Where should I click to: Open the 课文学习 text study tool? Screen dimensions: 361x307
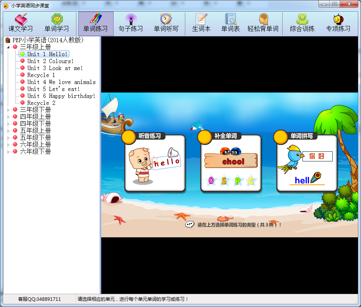pos(21,24)
